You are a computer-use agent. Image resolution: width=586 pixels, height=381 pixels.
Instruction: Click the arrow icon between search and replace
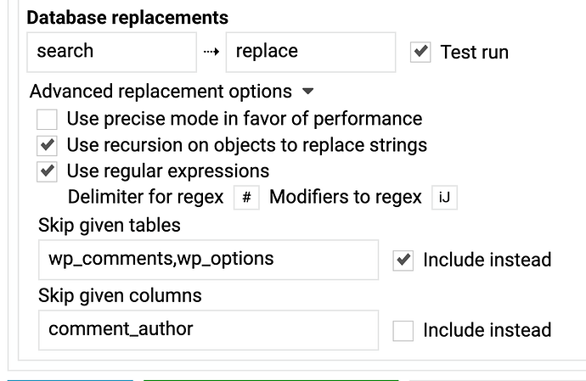(x=211, y=52)
